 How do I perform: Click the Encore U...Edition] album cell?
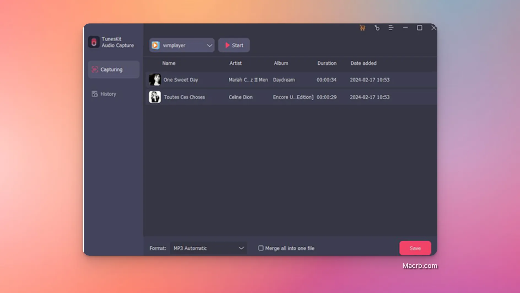[293, 97]
